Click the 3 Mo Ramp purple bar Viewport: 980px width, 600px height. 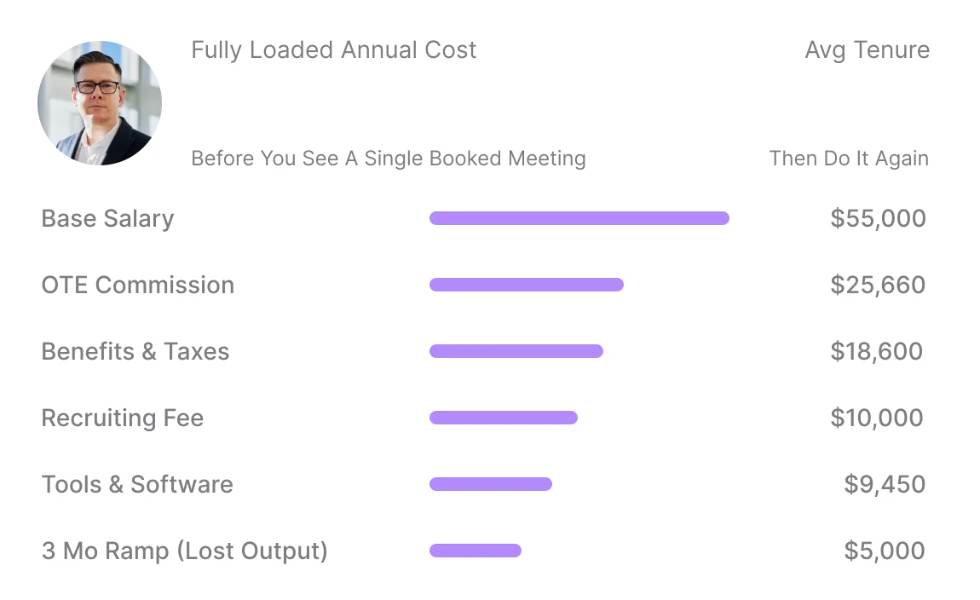[x=475, y=551]
